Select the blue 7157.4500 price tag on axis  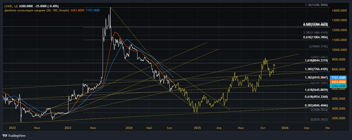pyautogui.click(x=339, y=78)
